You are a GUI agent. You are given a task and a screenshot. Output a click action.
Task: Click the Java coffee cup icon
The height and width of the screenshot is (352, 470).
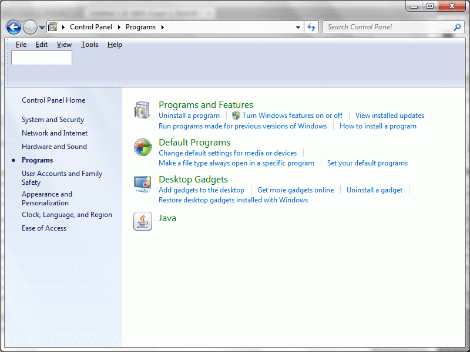(143, 221)
